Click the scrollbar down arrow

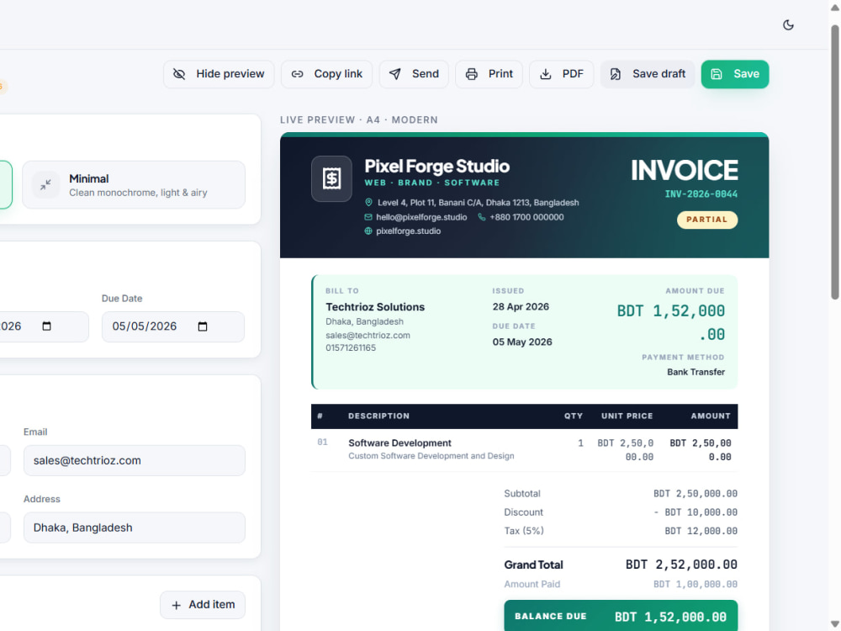[x=835, y=624]
